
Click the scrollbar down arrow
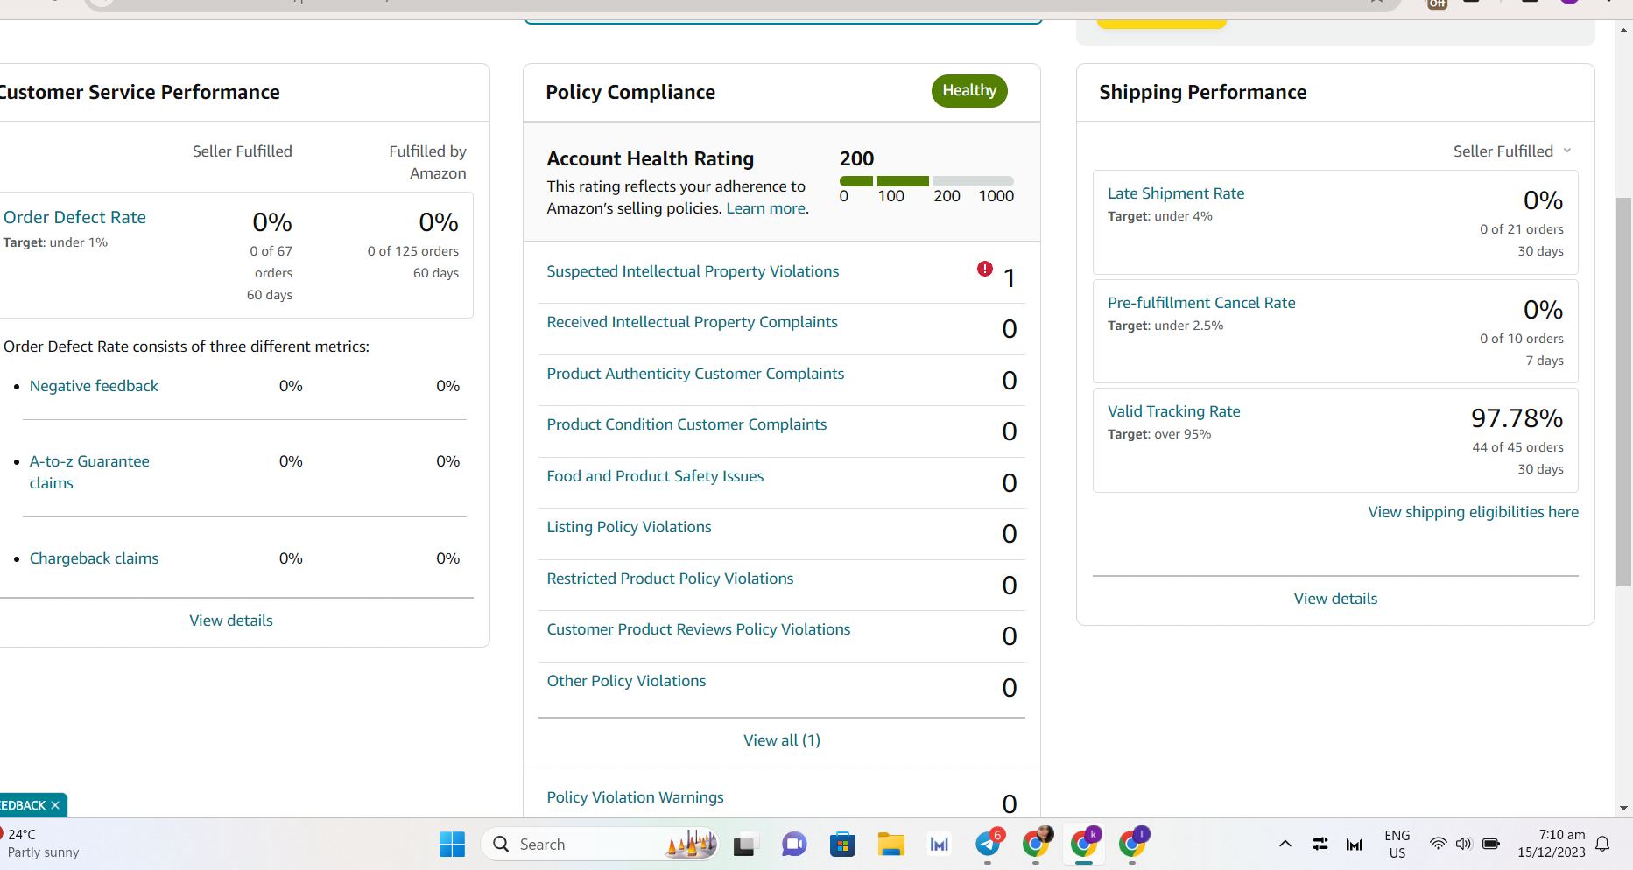(1624, 809)
